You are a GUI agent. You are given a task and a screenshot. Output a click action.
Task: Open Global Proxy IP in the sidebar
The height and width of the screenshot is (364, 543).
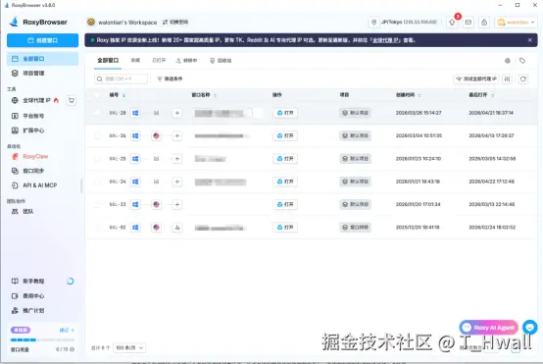[36, 100]
